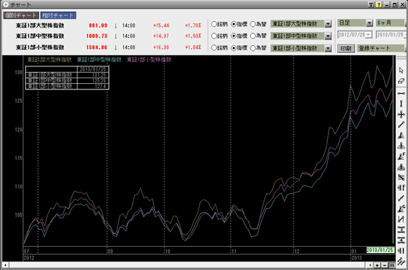This screenshot has height=270, width=408.
Task: Open the 日足 timeframe dropdown
Action: [369, 23]
